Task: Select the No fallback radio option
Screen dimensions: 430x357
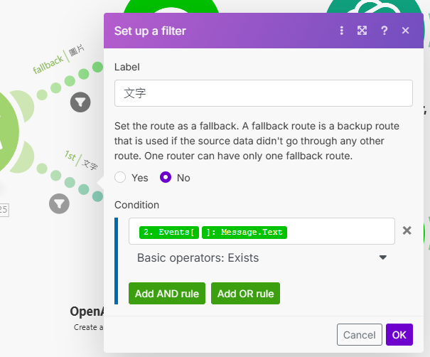Action: click(x=166, y=178)
